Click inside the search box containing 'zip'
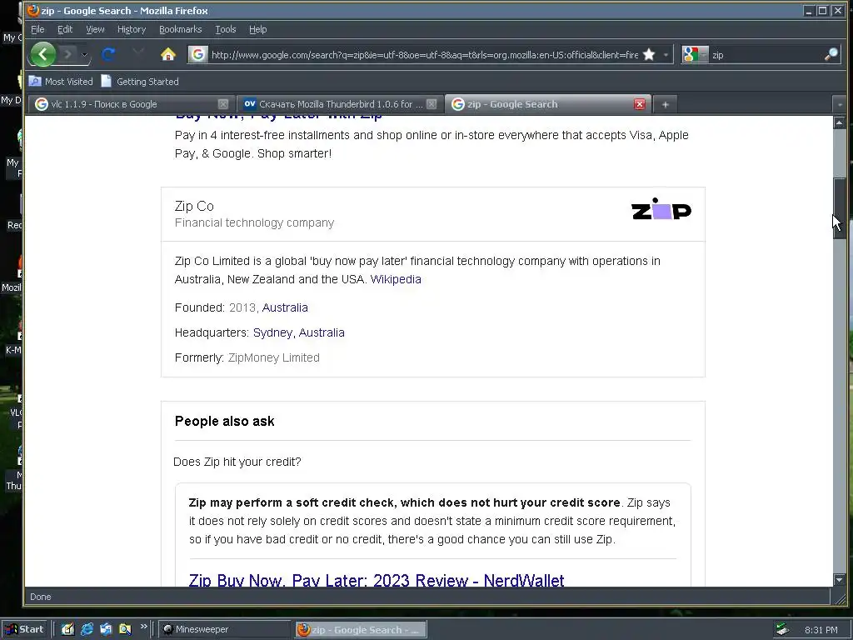Screen dimensions: 853x640 [x=766, y=54]
